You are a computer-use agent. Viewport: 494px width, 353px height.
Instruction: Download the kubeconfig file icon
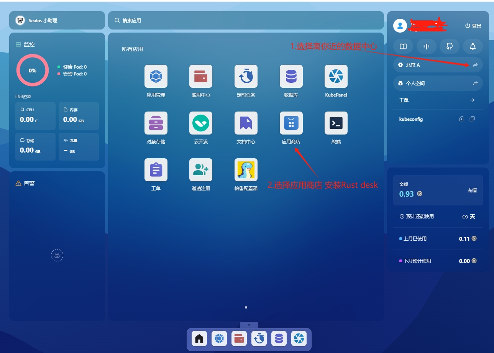461,119
